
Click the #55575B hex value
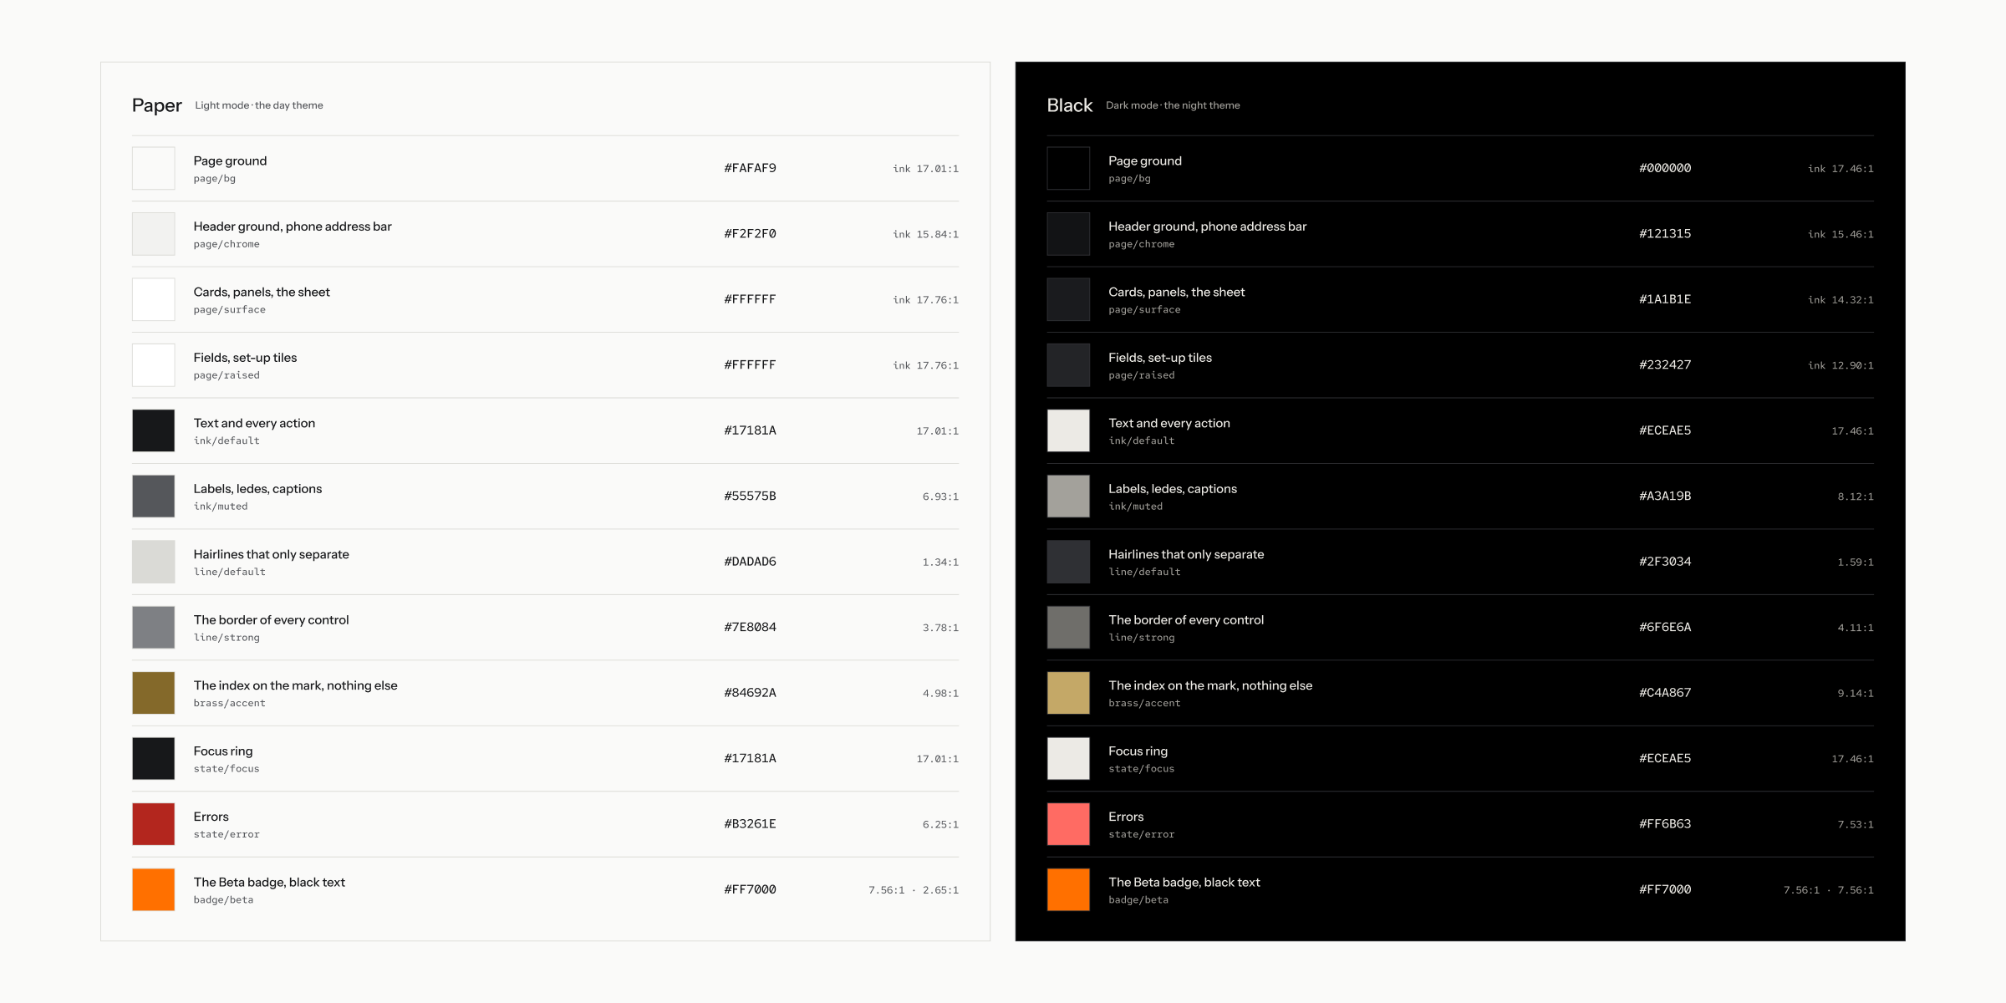coord(750,496)
